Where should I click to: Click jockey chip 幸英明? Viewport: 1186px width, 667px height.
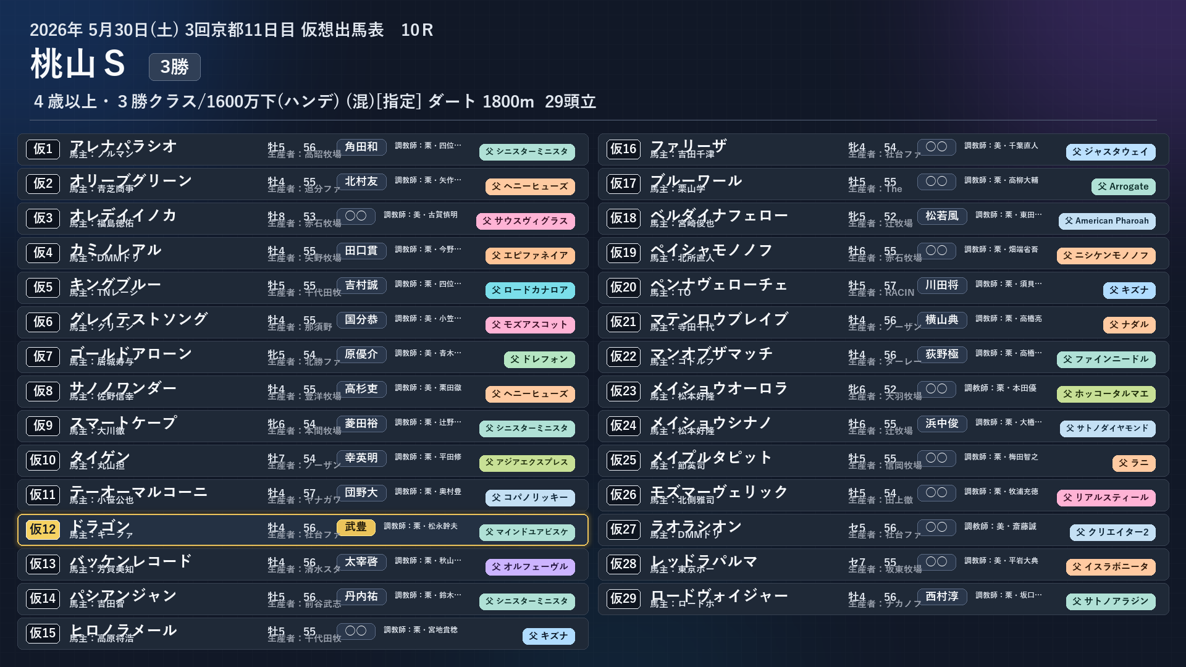(x=361, y=458)
